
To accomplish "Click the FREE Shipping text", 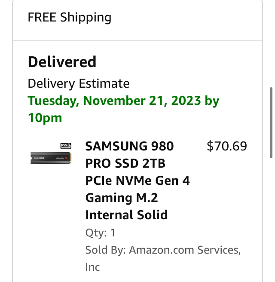I will [70, 18].
